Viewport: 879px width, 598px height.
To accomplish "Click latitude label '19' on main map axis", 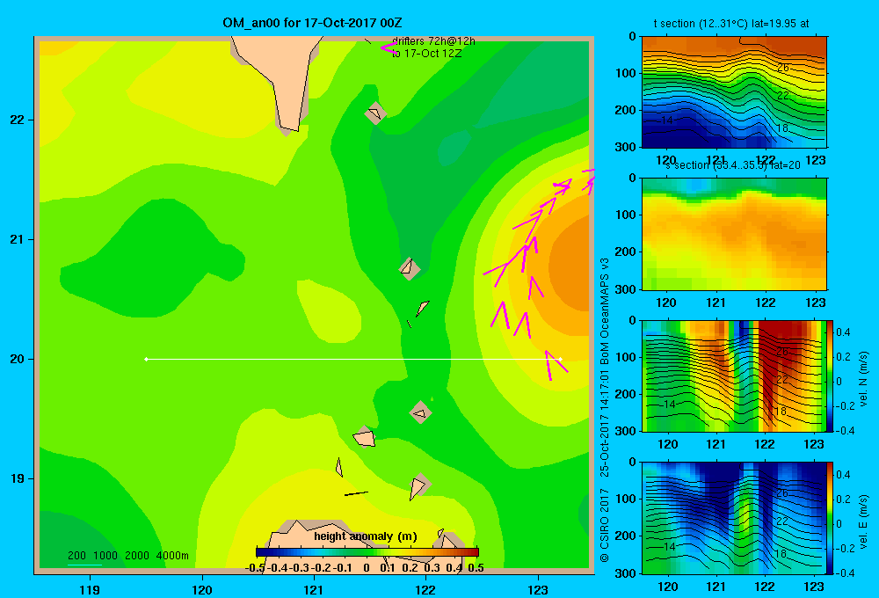I will pos(17,478).
